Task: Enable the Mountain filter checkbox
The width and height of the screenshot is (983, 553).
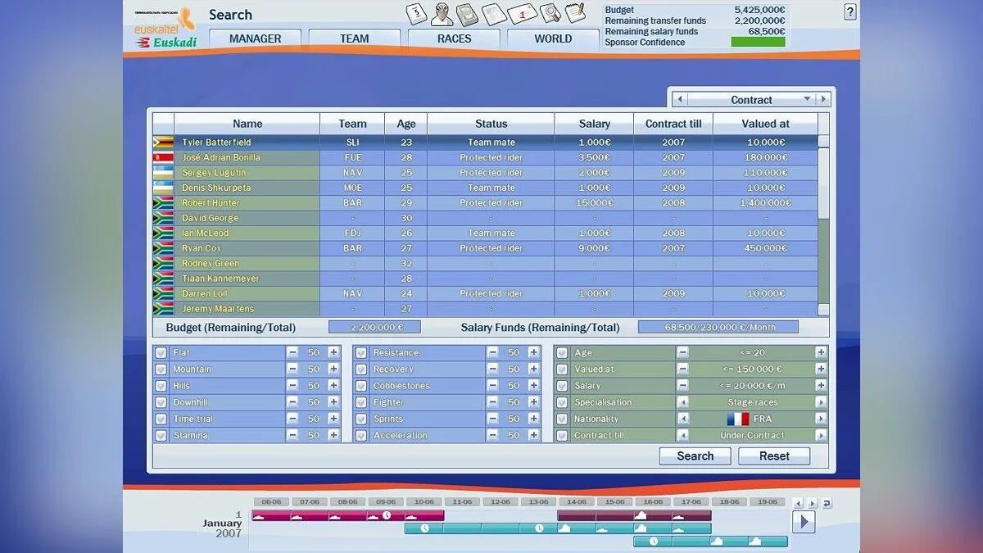Action: 161,369
